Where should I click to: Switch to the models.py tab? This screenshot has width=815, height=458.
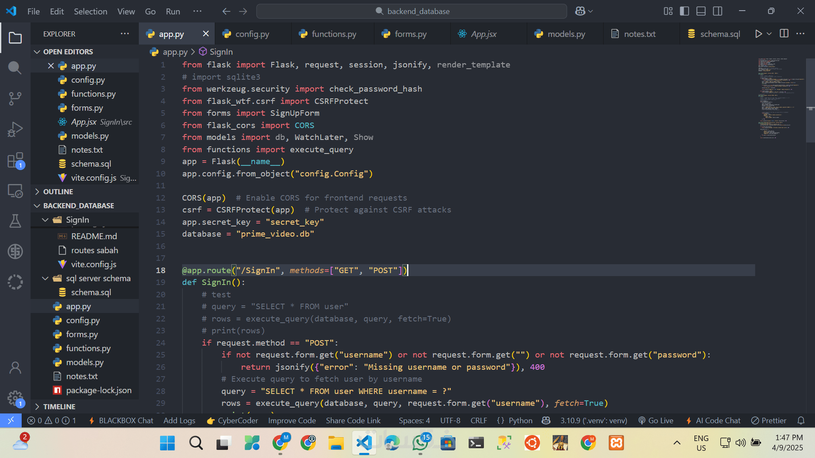point(566,34)
